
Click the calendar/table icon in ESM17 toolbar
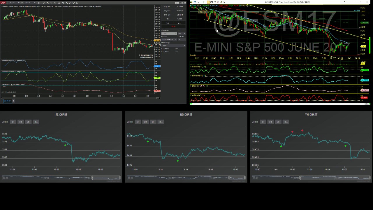coord(195,2)
